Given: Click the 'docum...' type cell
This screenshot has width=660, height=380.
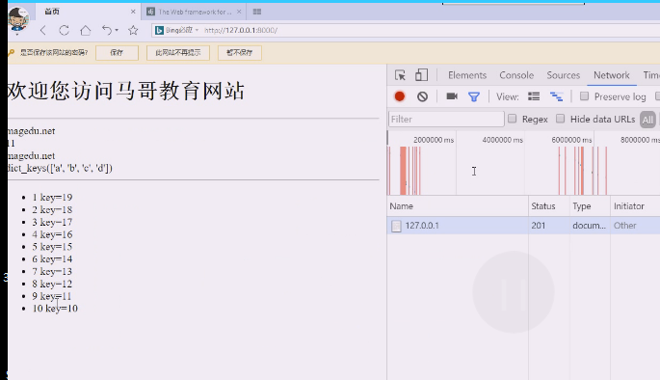Looking at the screenshot, I should [x=590, y=226].
